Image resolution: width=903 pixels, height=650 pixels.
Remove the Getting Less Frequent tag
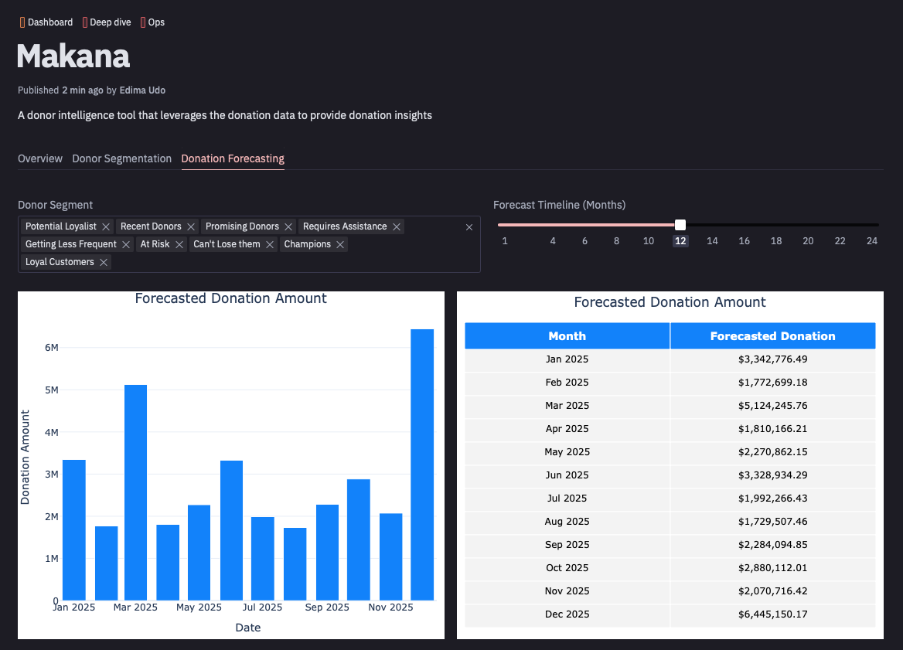pyautogui.click(x=126, y=245)
